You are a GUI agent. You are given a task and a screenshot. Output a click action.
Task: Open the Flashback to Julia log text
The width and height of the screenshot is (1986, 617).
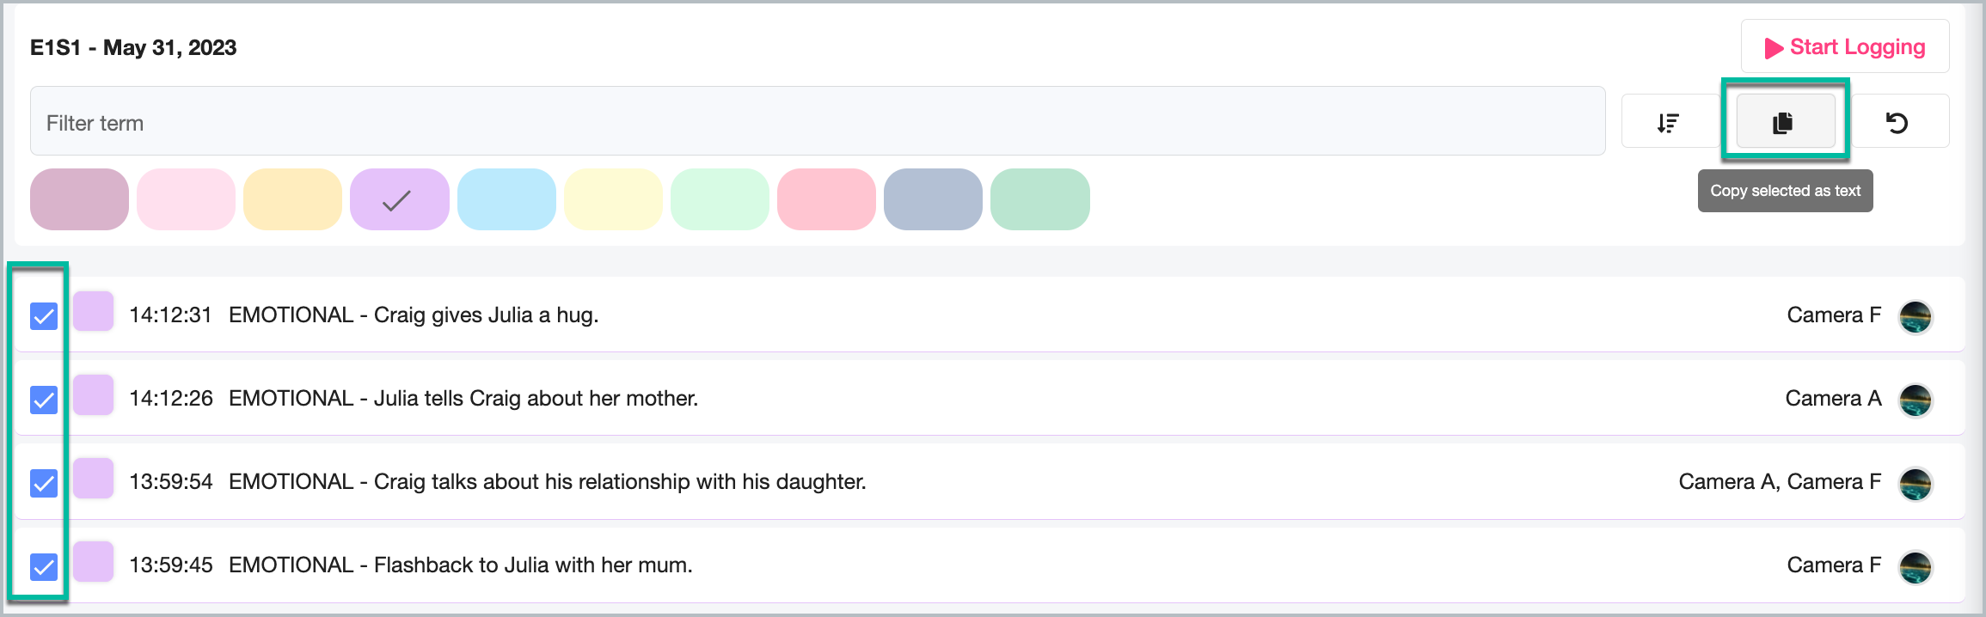click(x=461, y=565)
